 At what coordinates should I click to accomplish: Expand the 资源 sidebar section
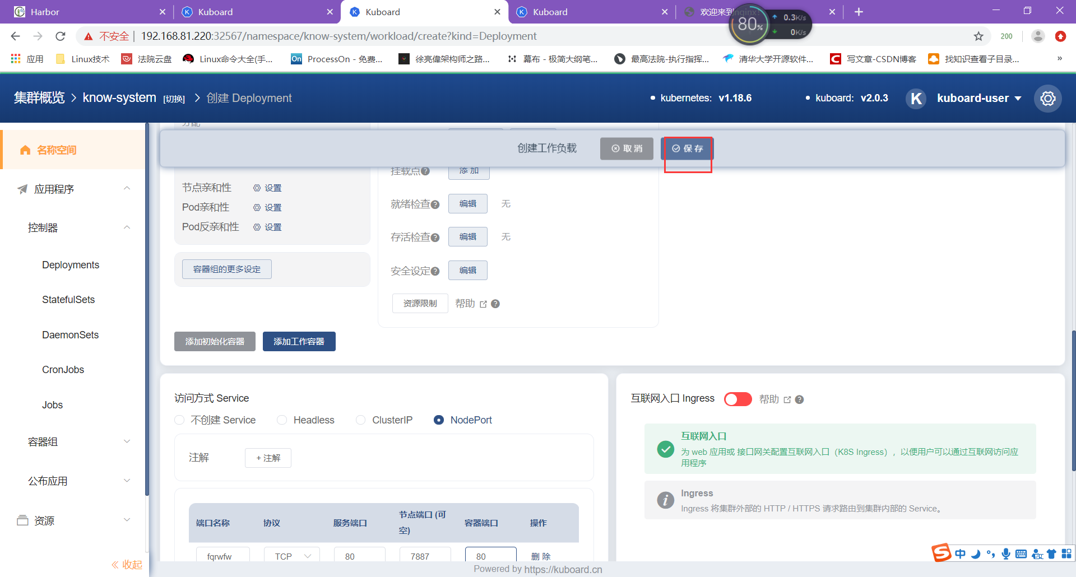click(x=127, y=520)
